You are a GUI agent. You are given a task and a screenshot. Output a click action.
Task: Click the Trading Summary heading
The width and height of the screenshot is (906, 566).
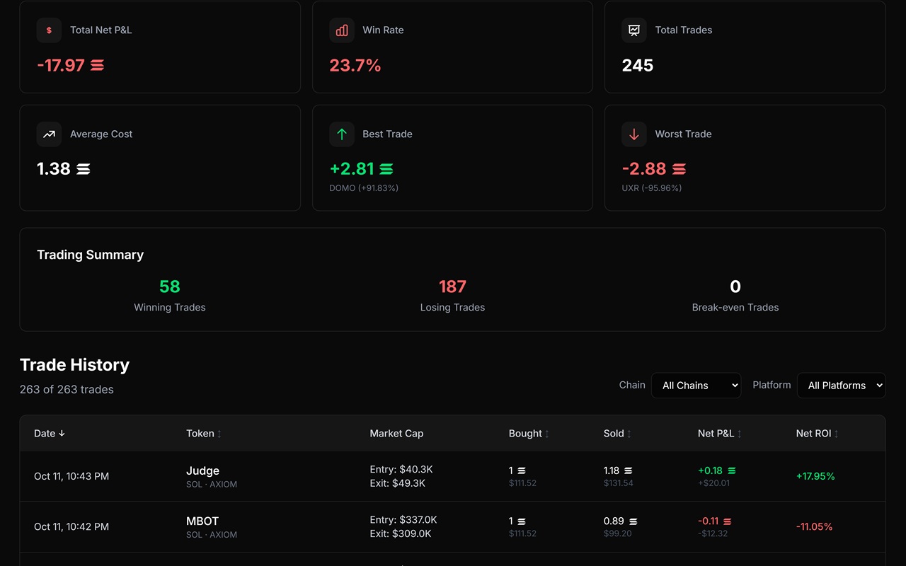click(90, 255)
